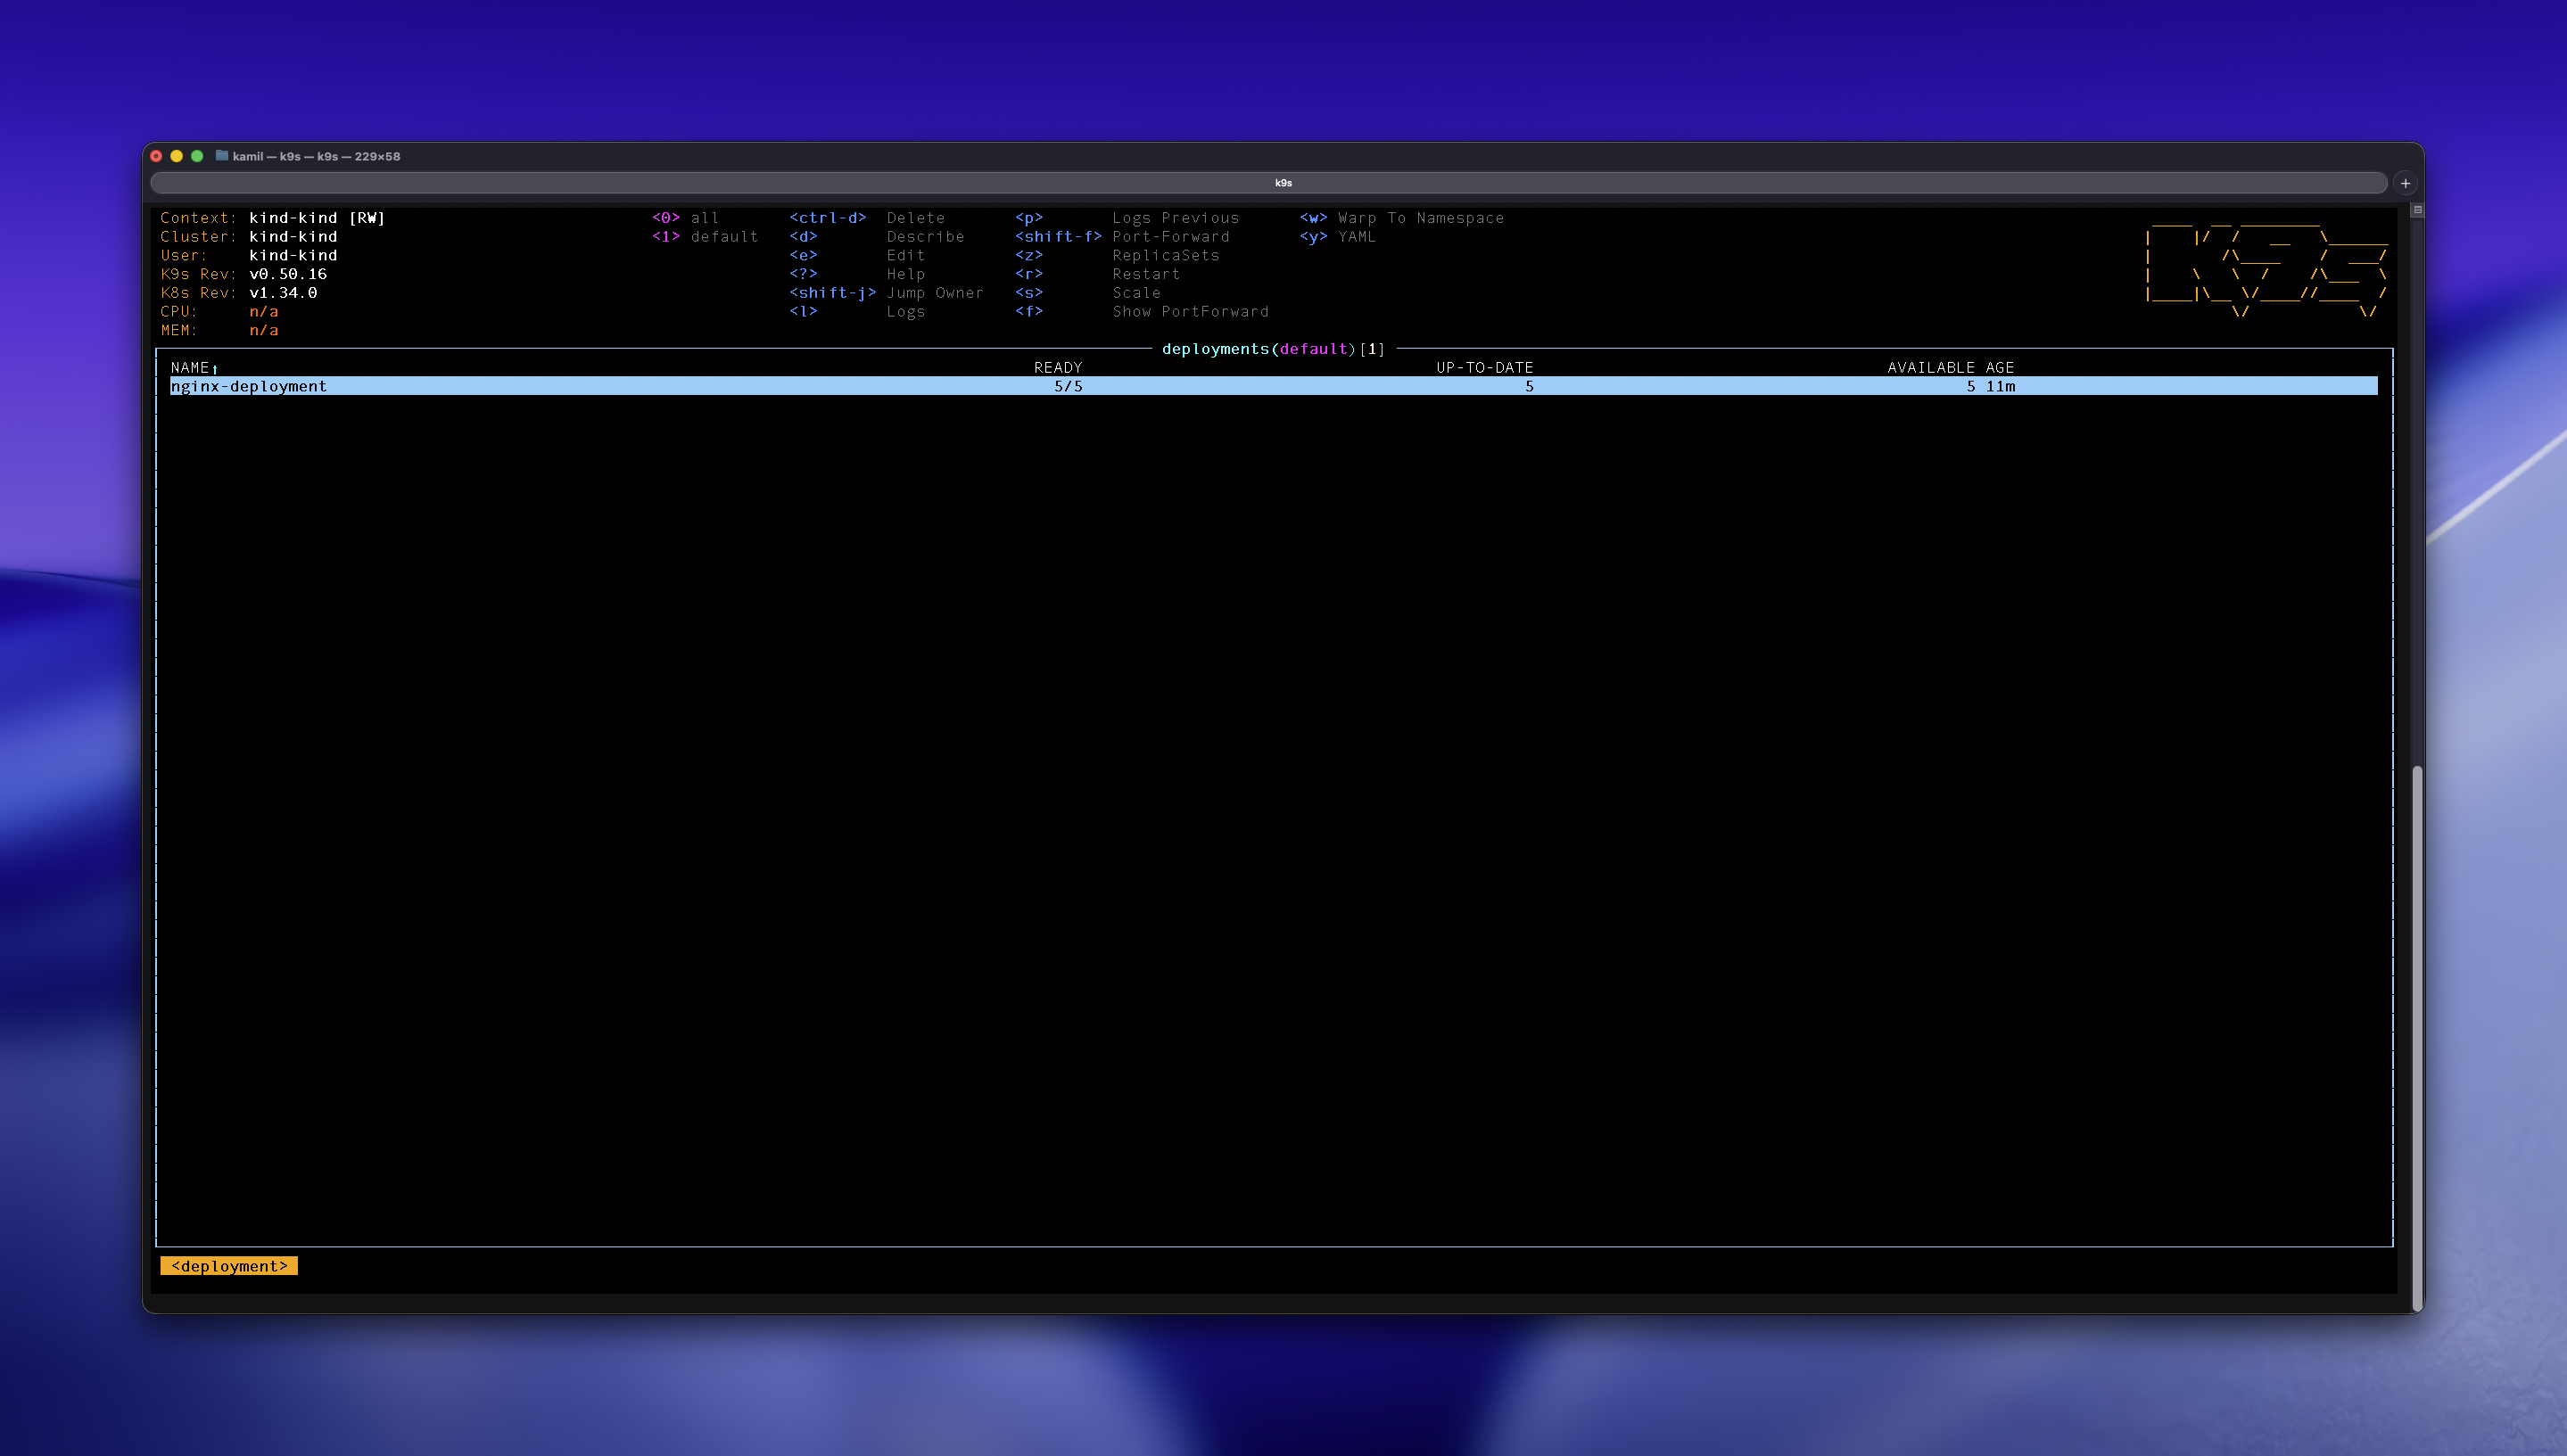Screen dimensions: 2567x1456
Task: Select the k9s terminal tab
Action: pyautogui.click(x=1268, y=183)
